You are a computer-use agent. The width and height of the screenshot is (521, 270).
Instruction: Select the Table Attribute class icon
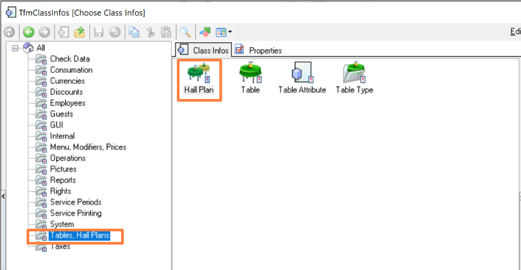point(302,78)
